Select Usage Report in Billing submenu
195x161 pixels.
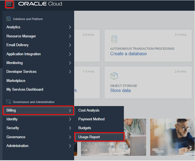coord(99,137)
